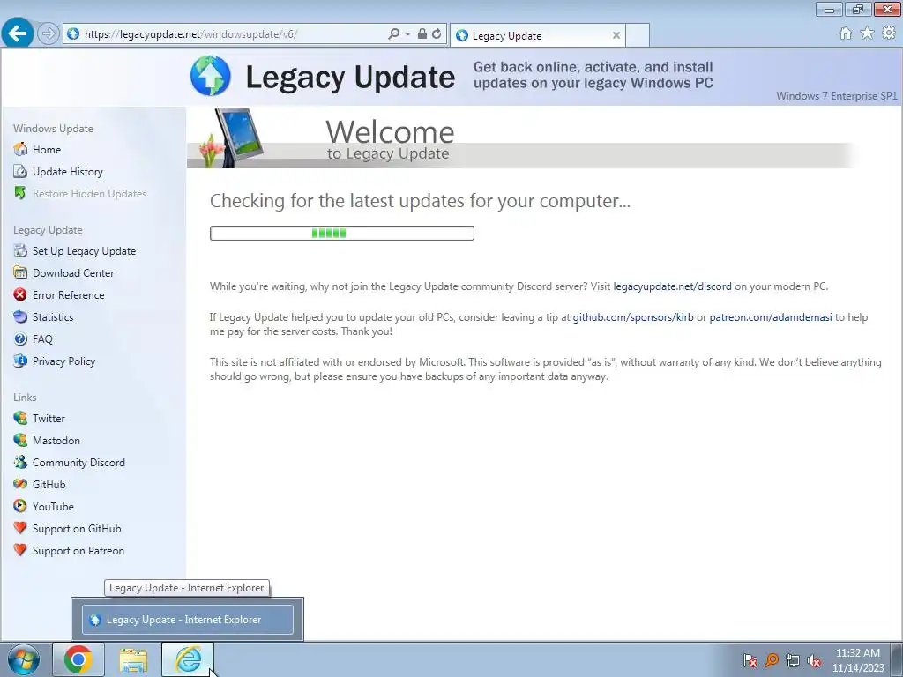Click the Restore Down window button

pyautogui.click(x=858, y=9)
